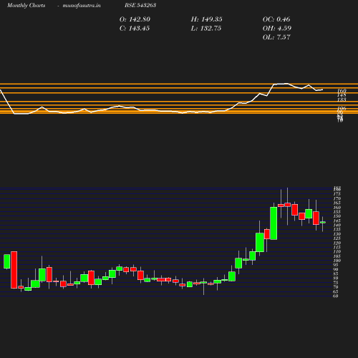Click the '125' candlestick price axis label

[x=337, y=238]
